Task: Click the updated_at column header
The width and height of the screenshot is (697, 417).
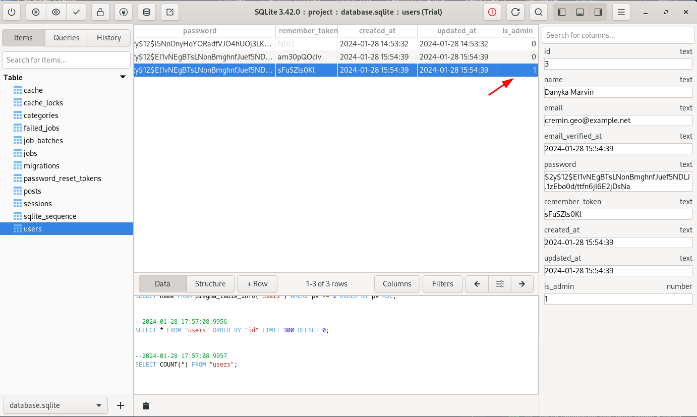Action: pyautogui.click(x=457, y=31)
